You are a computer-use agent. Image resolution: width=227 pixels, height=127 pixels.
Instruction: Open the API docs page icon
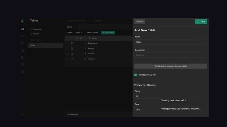pos(22,58)
